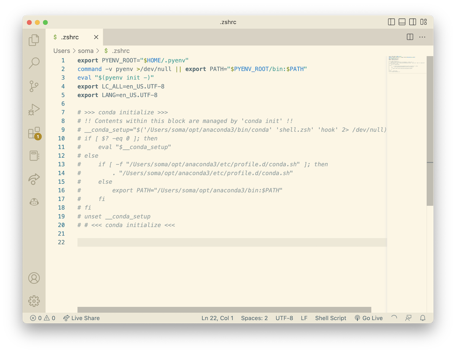
Task: Open the Source Control view
Action: 34,87
